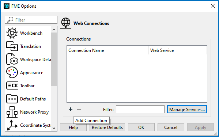Click the Toolbar category icon
Screen dimensions: 219x137
point(12,85)
